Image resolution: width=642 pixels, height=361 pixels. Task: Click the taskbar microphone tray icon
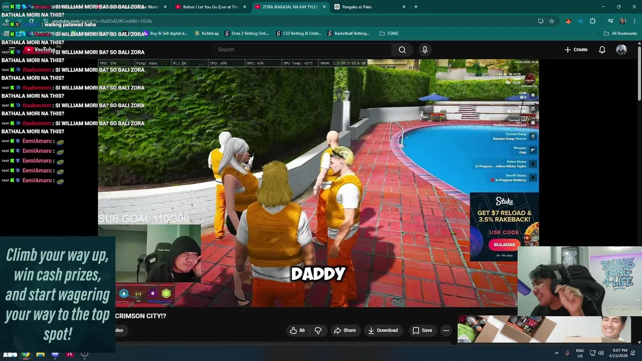click(x=567, y=353)
